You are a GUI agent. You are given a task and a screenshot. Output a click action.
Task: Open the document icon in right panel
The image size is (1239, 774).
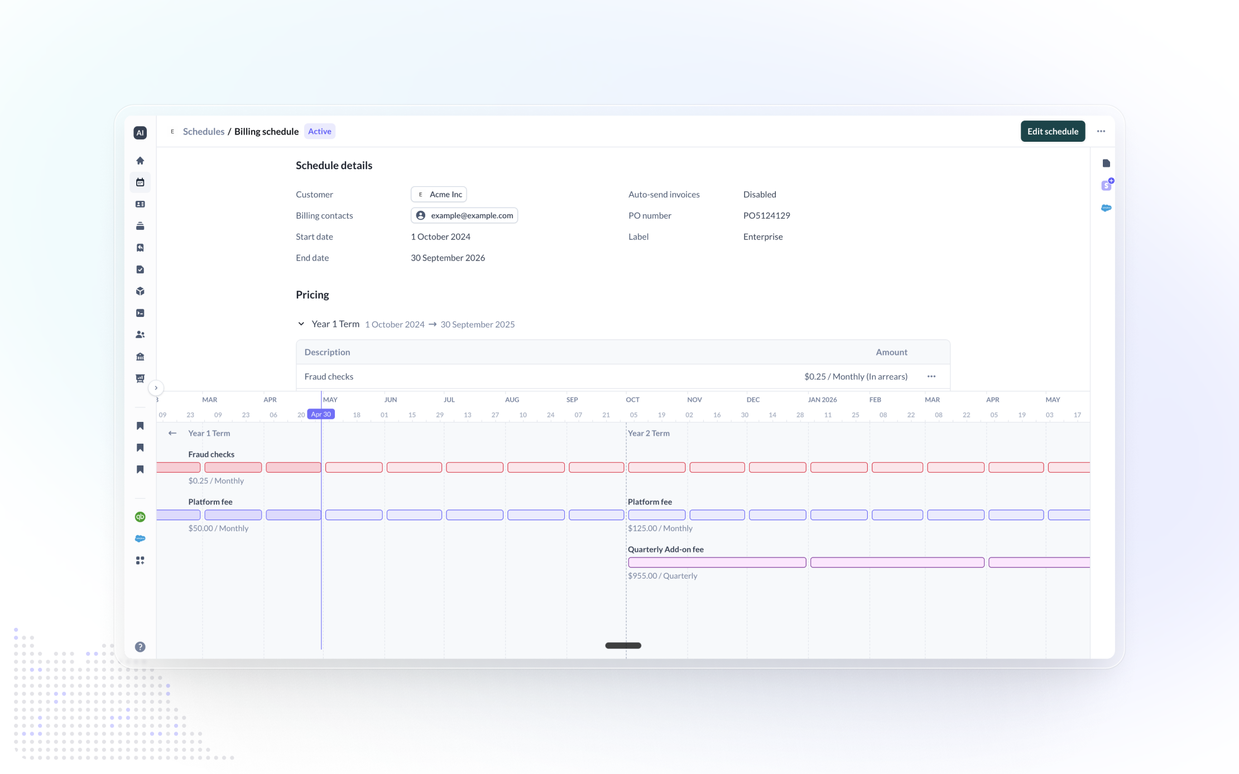(1106, 164)
